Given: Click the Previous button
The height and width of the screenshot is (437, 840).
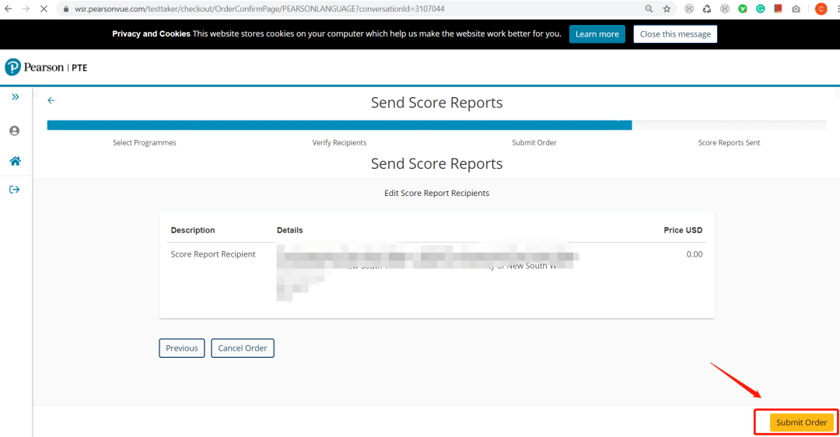Looking at the screenshot, I should tap(182, 348).
